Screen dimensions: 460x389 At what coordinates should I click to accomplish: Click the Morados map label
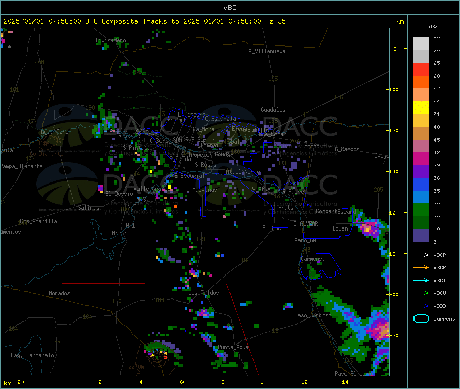coord(59,293)
